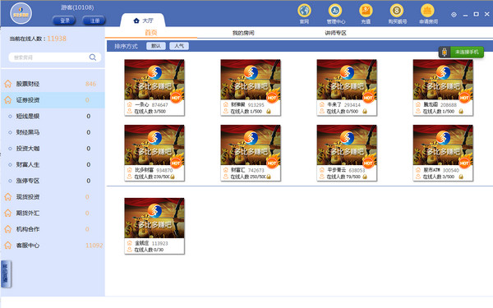The image size is (493, 308).
Task: Click the 购买靓号 coin icon
Action: coord(397,11)
